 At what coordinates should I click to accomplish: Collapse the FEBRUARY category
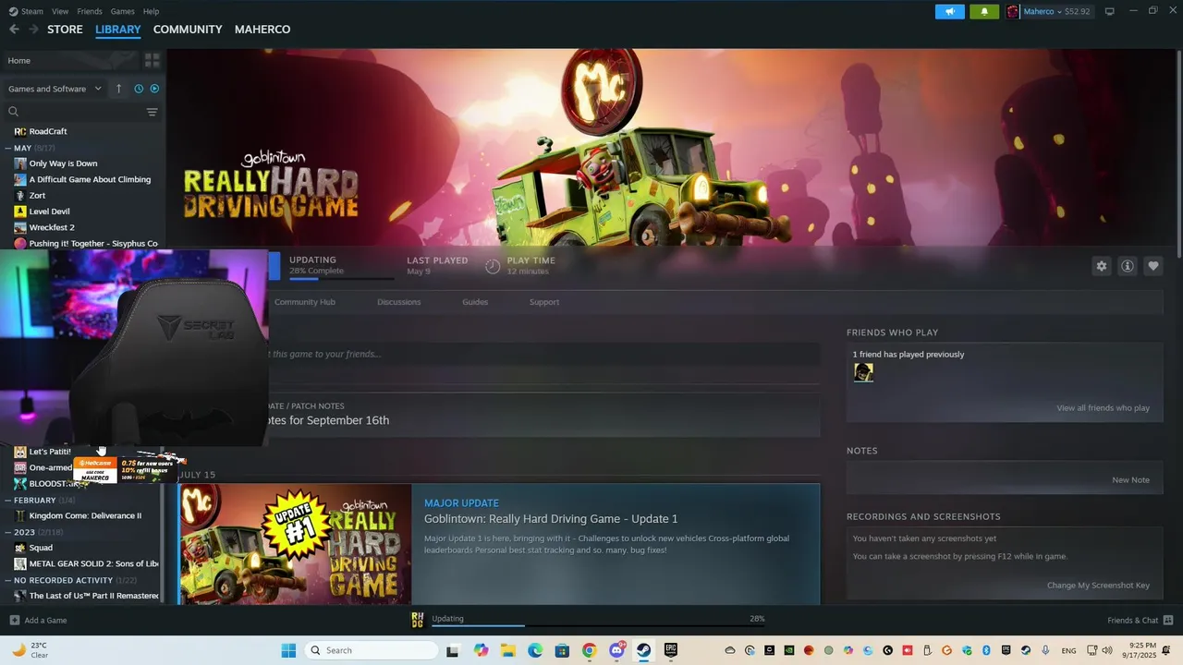click(x=8, y=500)
